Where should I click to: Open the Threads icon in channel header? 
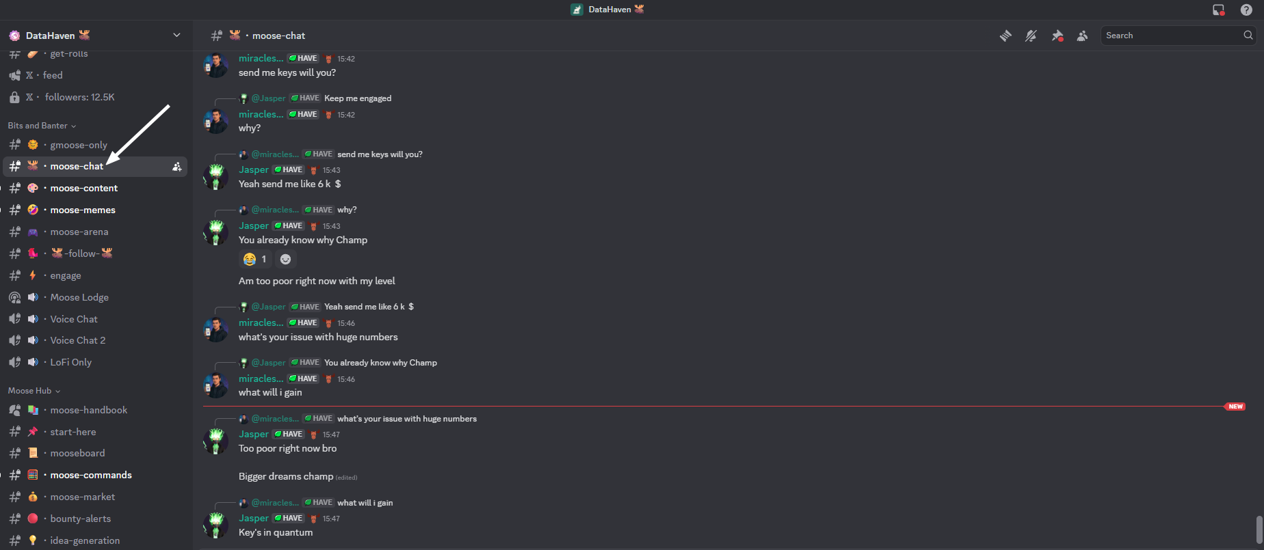(x=1005, y=36)
